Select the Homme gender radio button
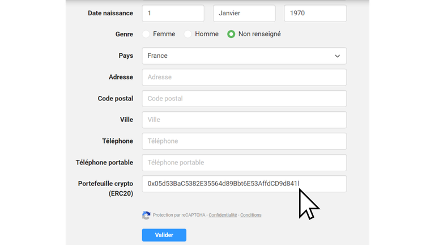The image size is (435, 245). click(188, 34)
